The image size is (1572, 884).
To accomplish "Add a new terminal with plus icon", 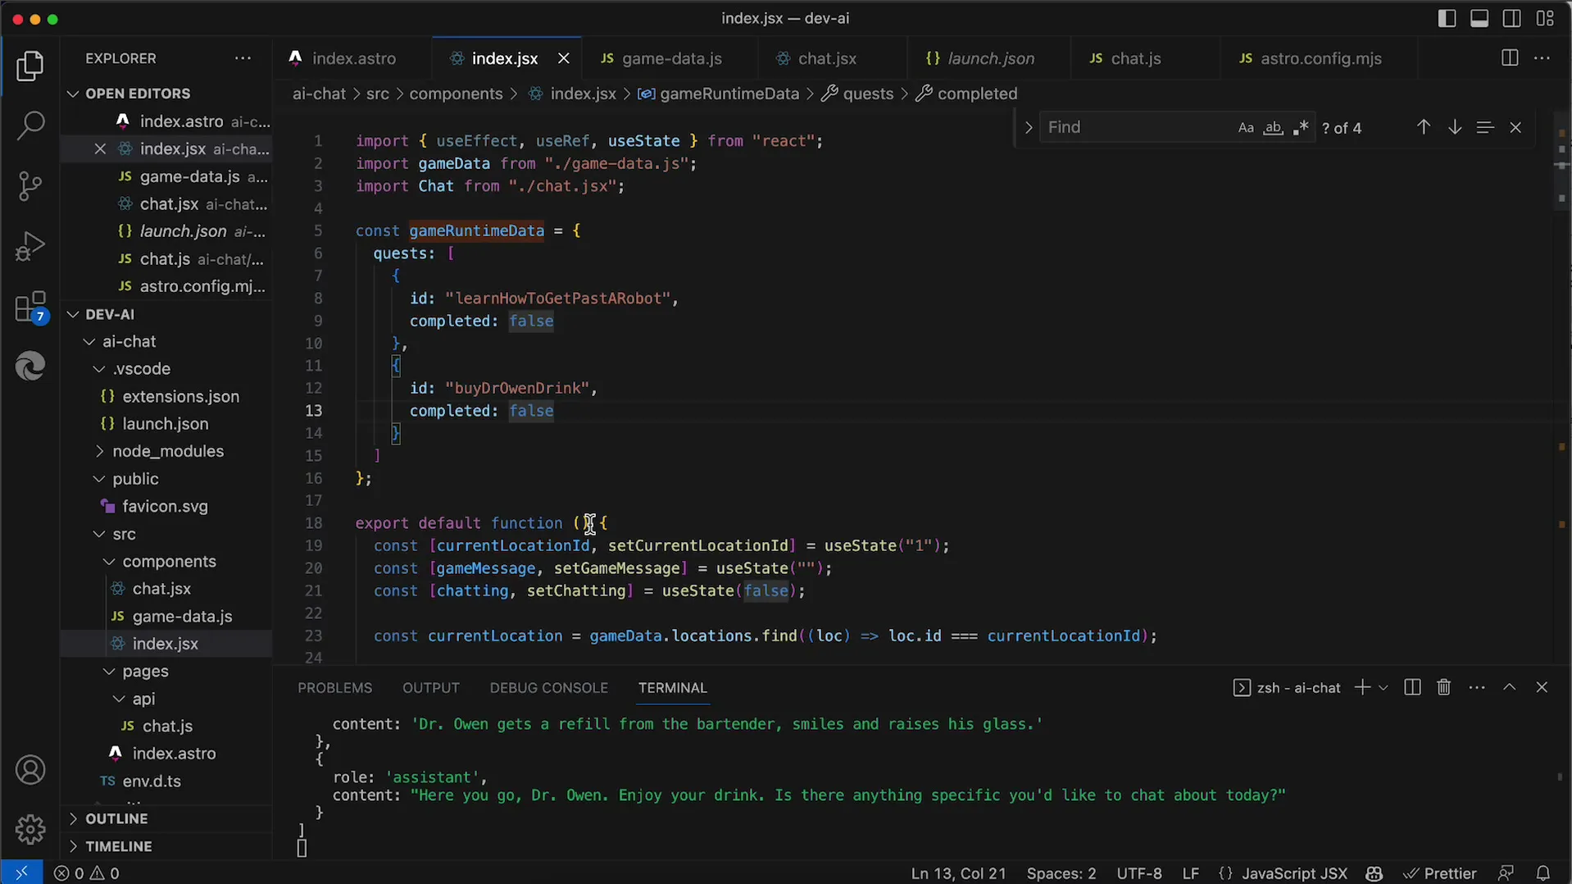I will 1362,687.
